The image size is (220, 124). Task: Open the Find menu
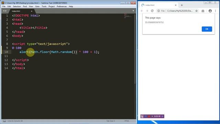(x=25, y=7)
